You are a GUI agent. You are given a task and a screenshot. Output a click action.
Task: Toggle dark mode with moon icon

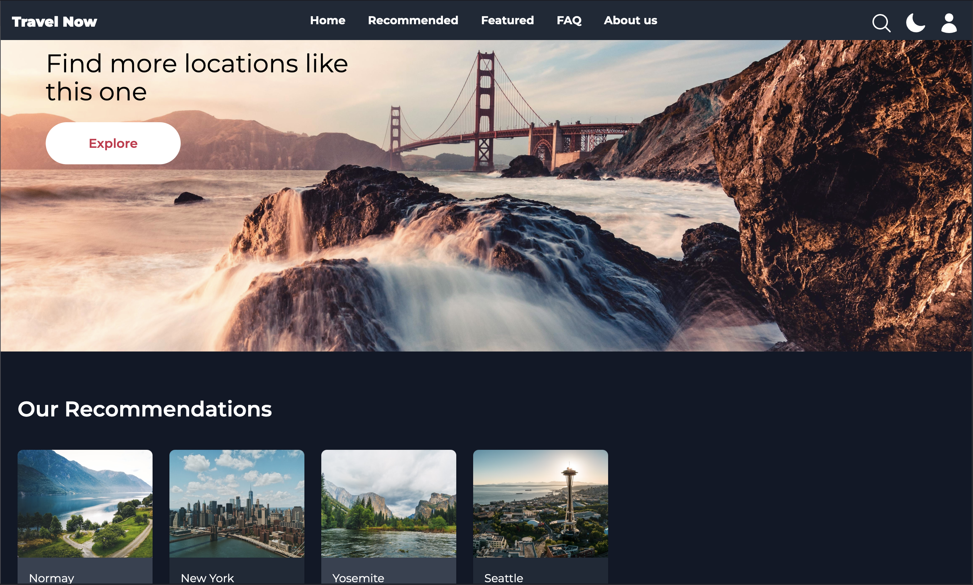click(x=915, y=22)
